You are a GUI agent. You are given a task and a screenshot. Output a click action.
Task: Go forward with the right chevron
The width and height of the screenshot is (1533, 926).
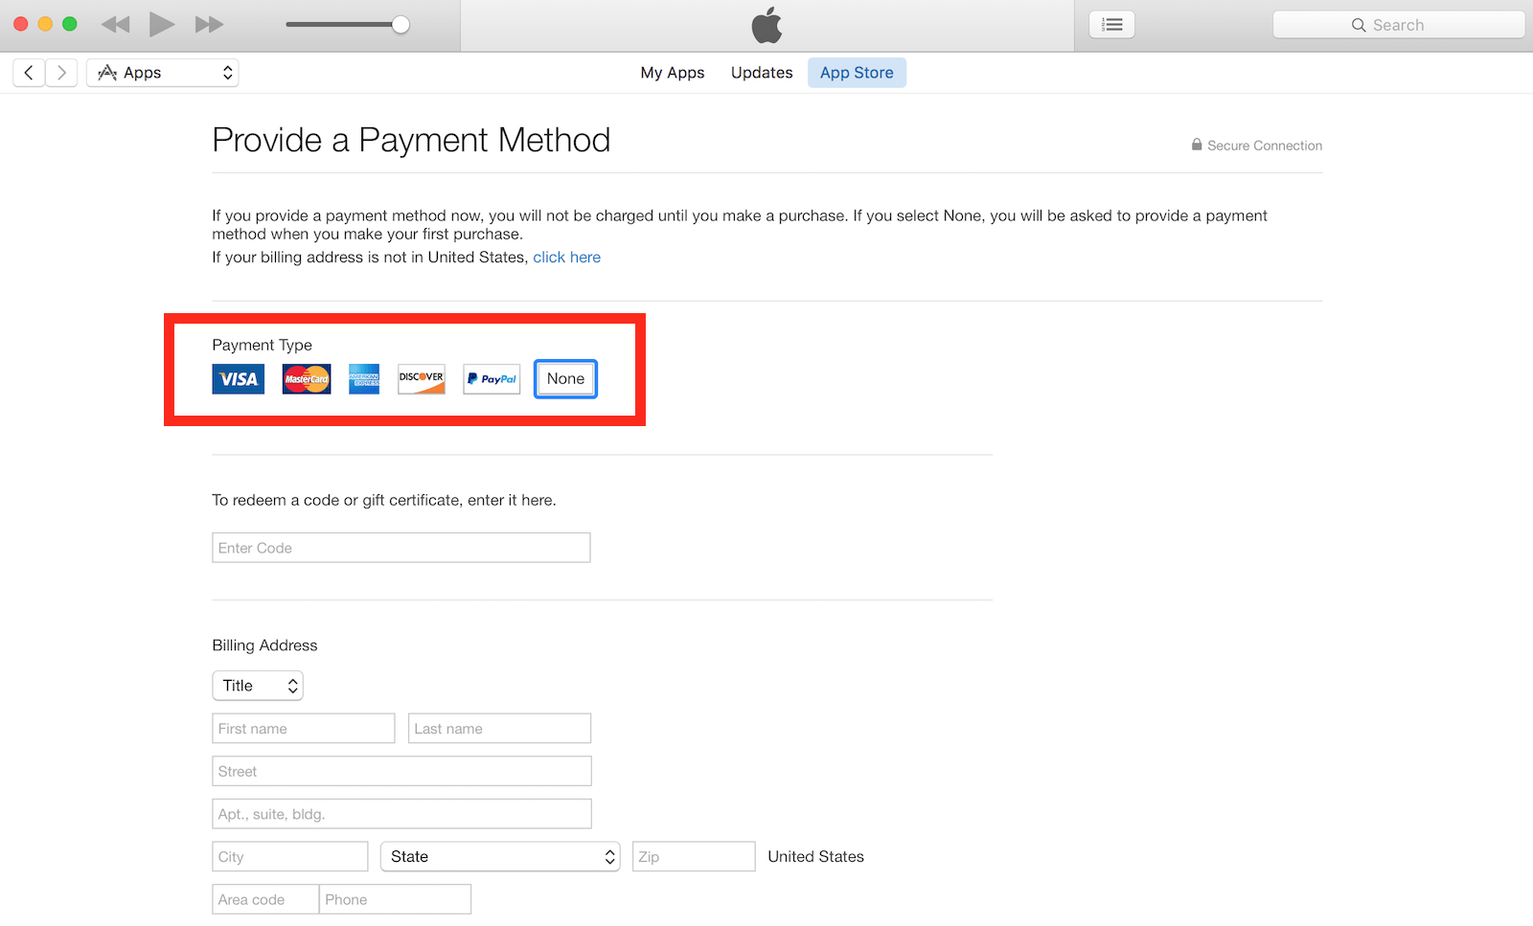click(61, 73)
